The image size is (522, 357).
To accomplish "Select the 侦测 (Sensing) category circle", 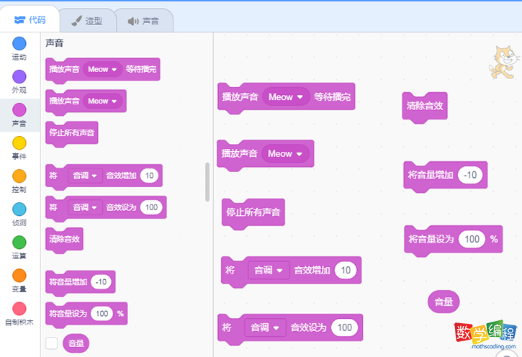I will click(19, 209).
